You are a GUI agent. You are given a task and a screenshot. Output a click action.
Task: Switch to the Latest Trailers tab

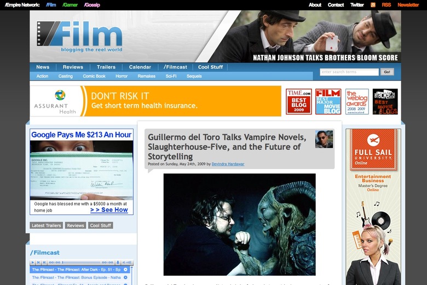pyautogui.click(x=47, y=225)
